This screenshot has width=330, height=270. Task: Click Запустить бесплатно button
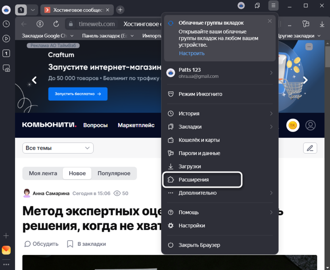click(78, 94)
